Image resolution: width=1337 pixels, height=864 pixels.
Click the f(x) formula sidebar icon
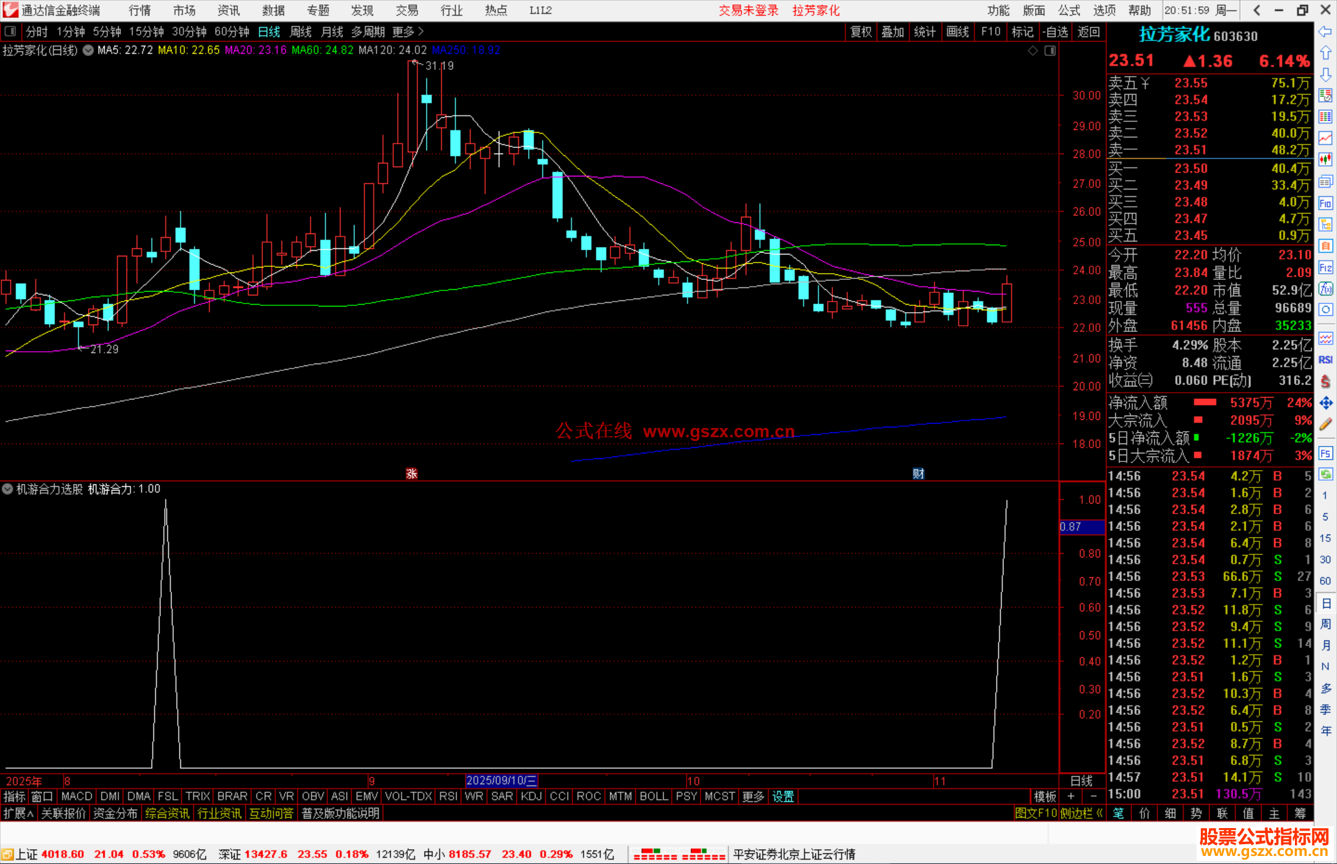pos(1325,289)
